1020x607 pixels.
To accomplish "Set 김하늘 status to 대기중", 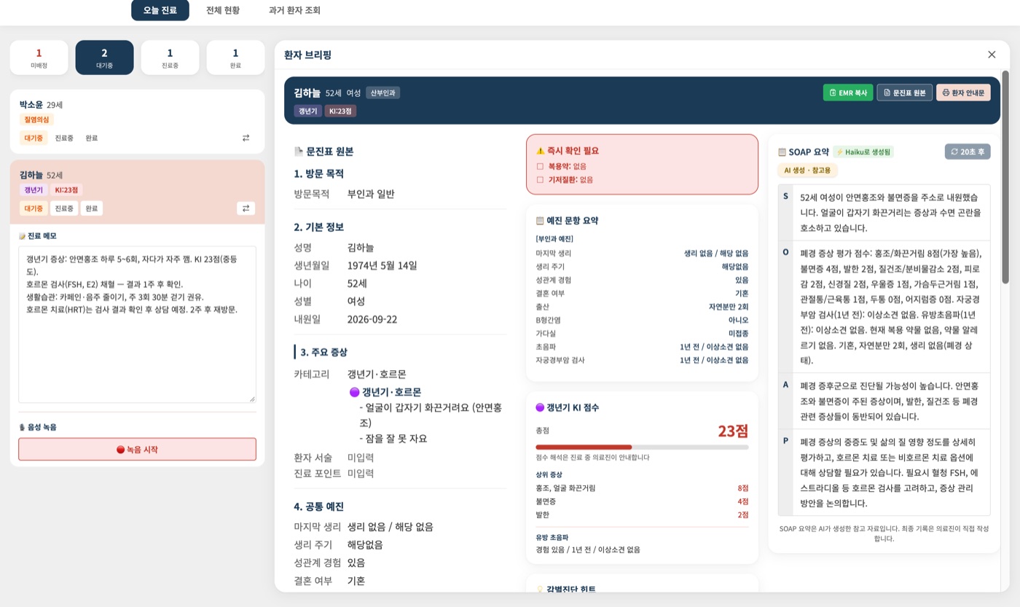I will (34, 208).
